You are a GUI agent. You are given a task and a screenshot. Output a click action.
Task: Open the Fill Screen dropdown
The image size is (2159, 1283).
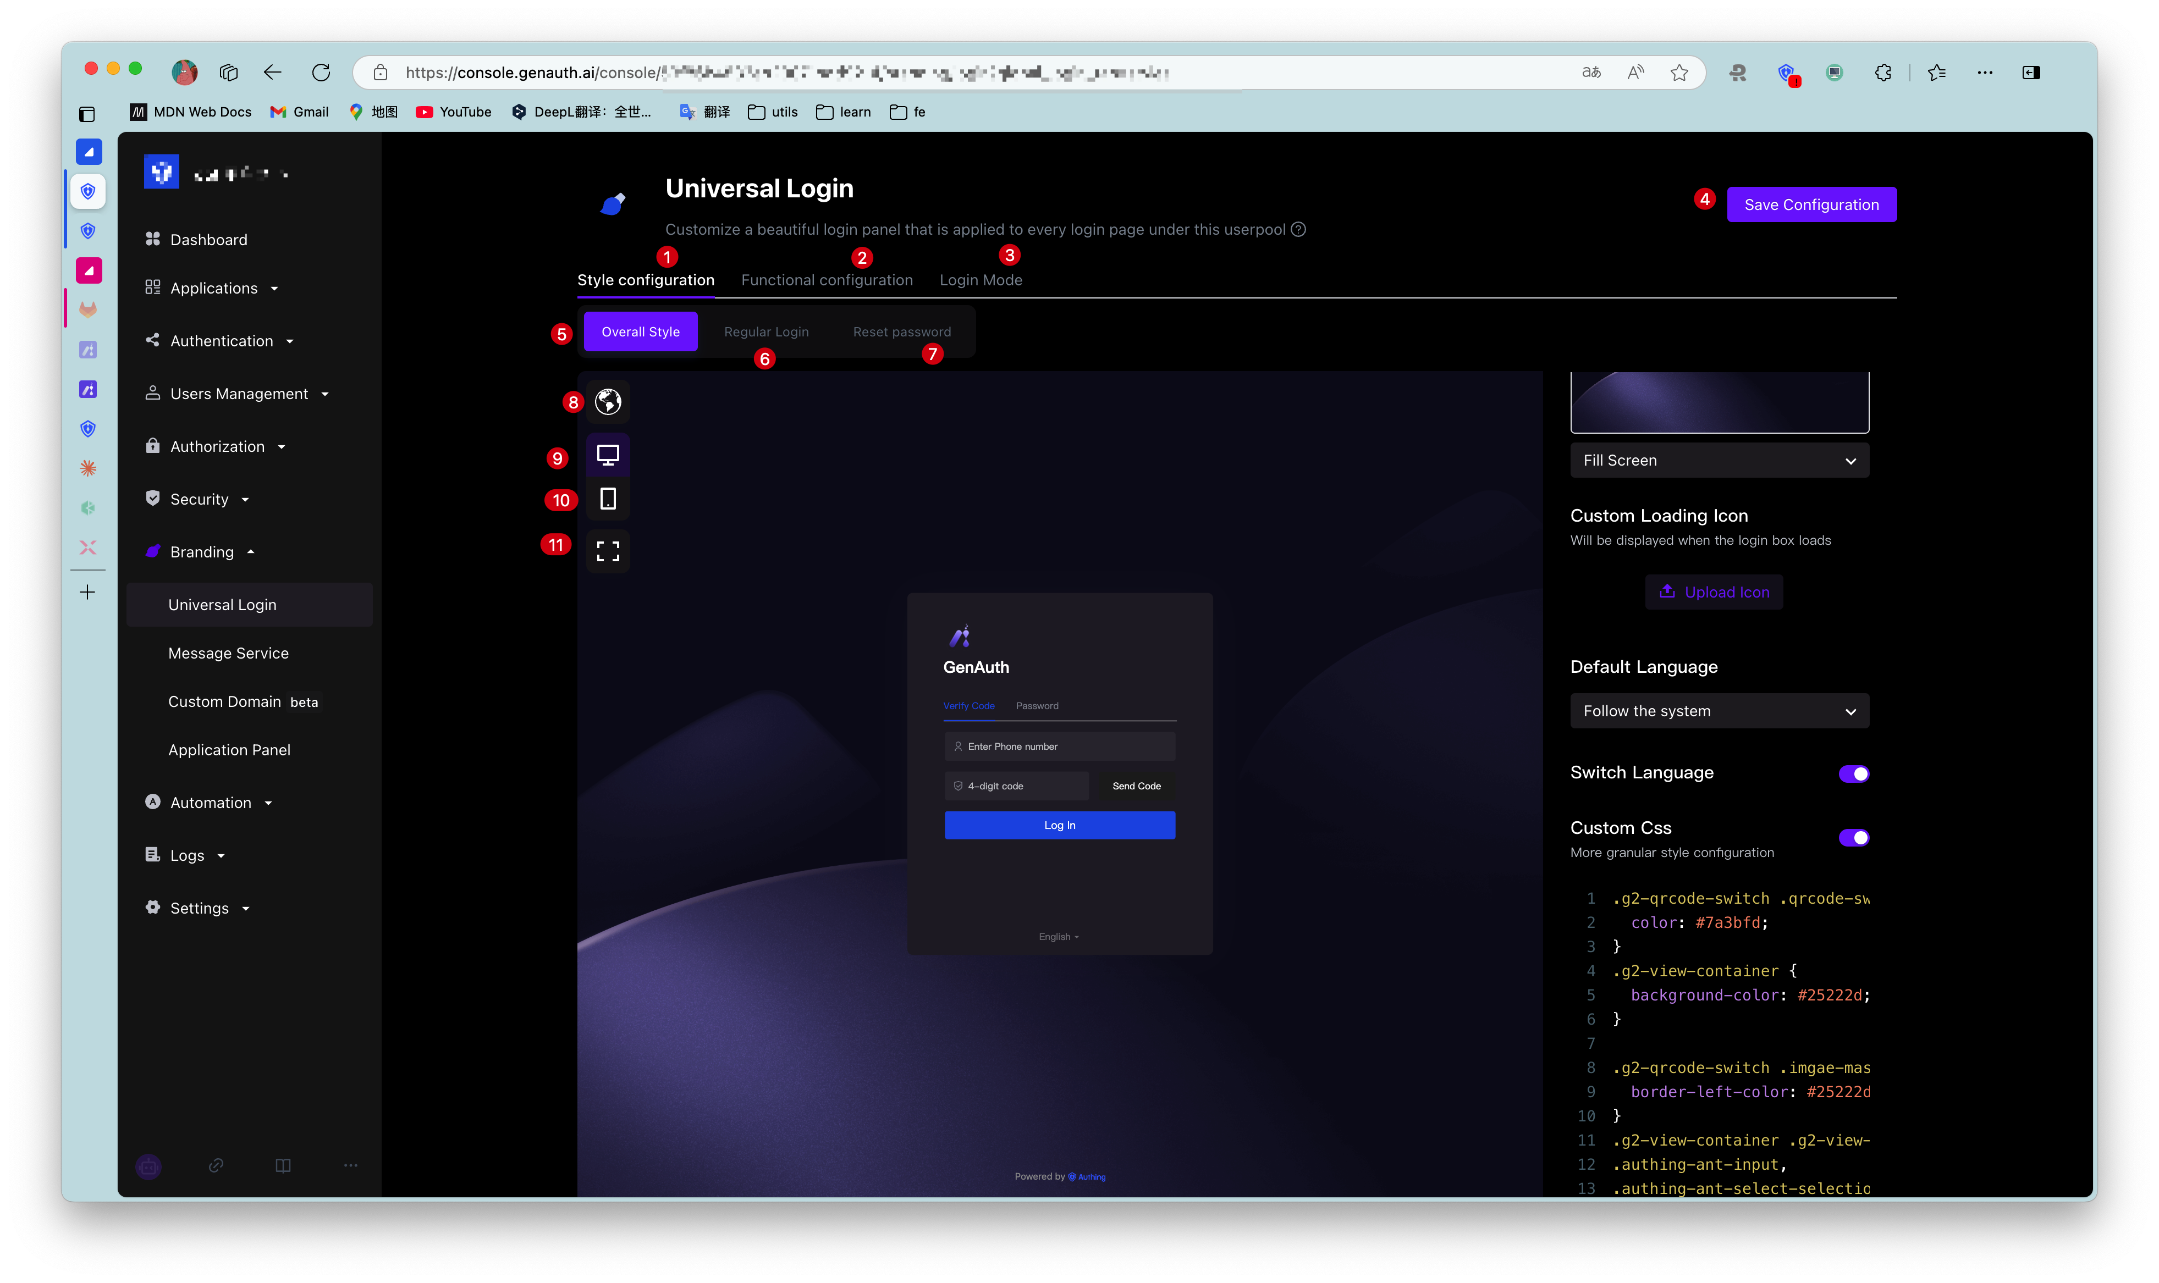[1719, 460]
